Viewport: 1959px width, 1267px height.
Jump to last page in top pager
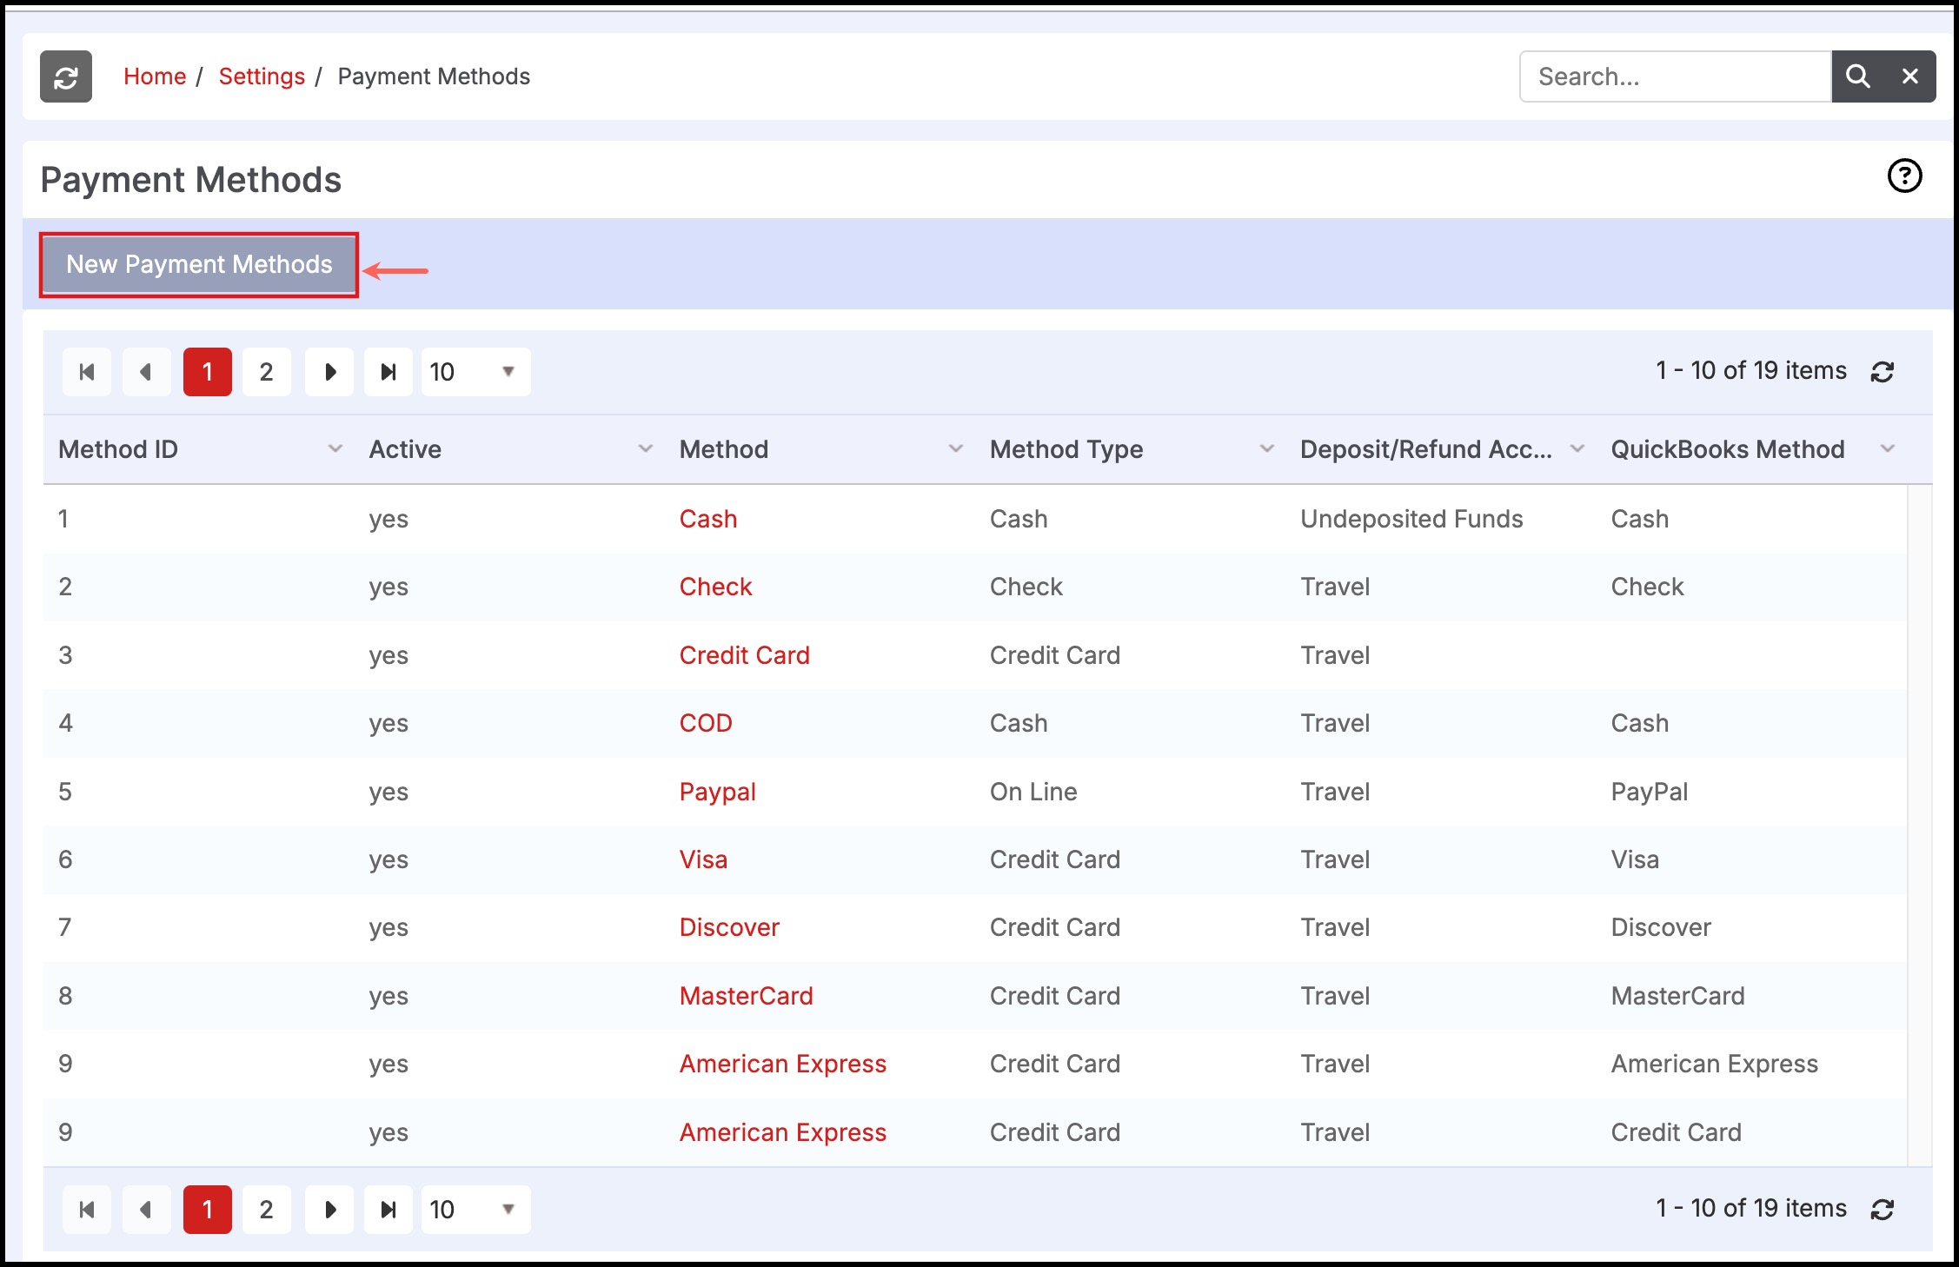point(388,372)
